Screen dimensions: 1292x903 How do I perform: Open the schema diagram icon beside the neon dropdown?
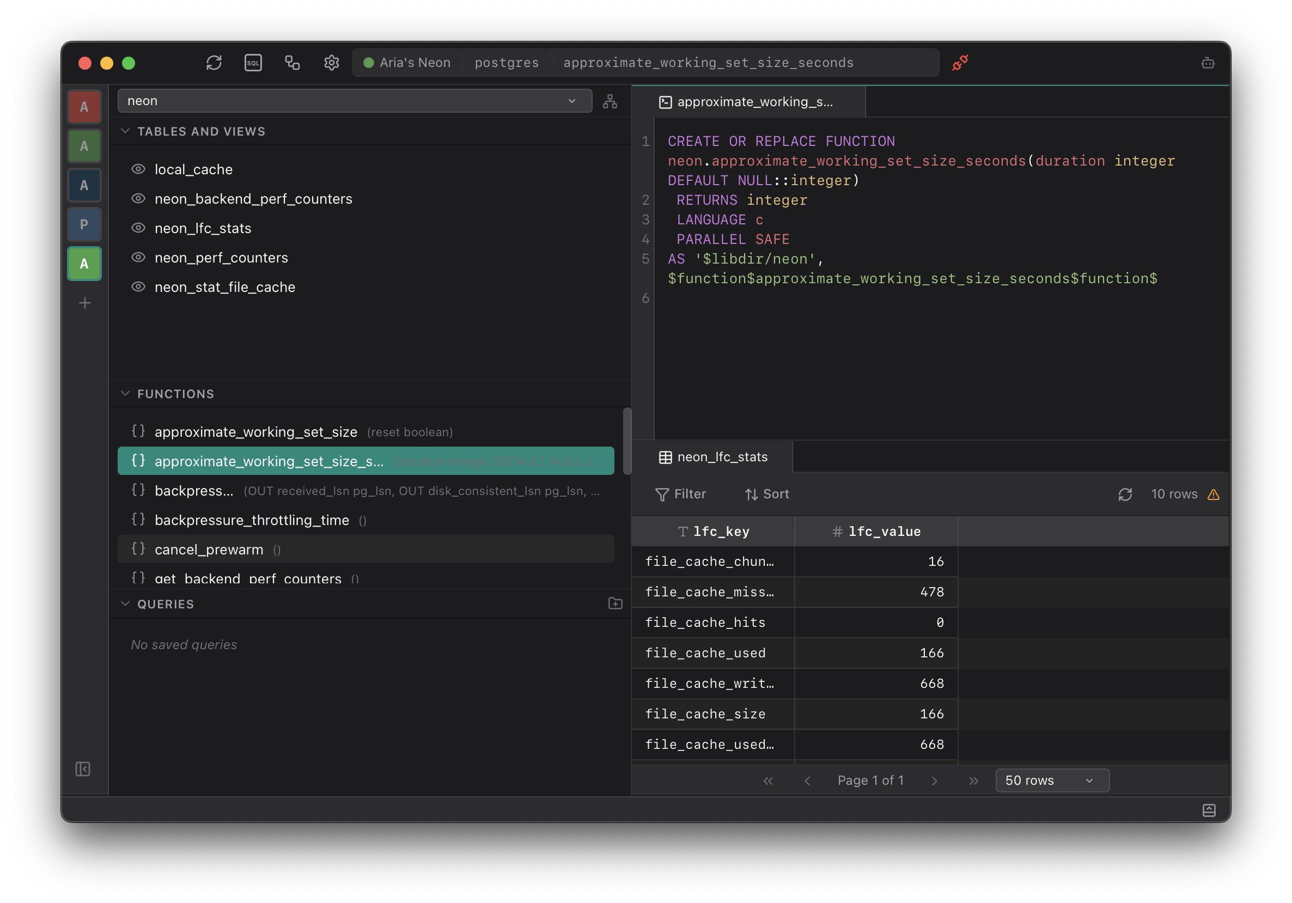pos(610,101)
